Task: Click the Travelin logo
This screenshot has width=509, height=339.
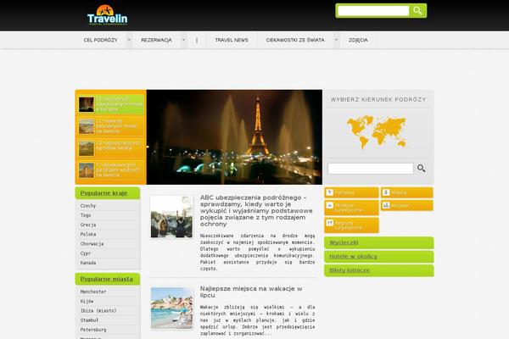Action: point(107,15)
